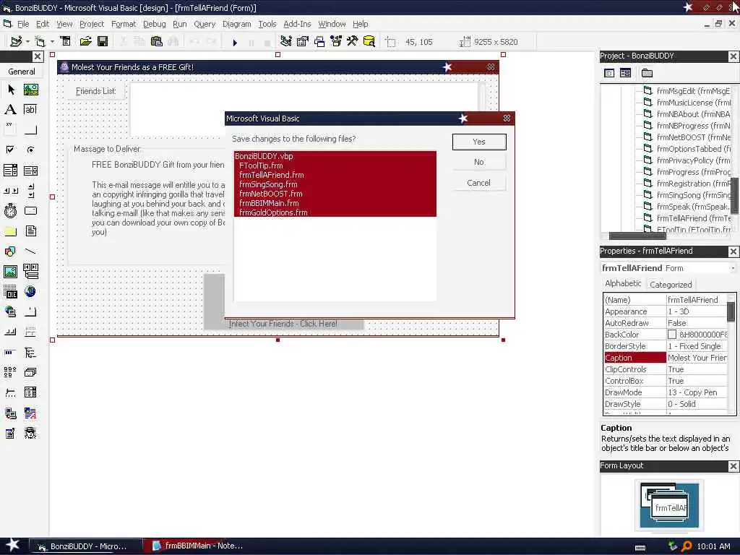Screen dimensions: 740x555
Task: Open the Debug menu
Action: tap(155, 24)
